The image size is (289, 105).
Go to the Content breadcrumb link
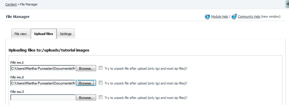(x=11, y=4)
